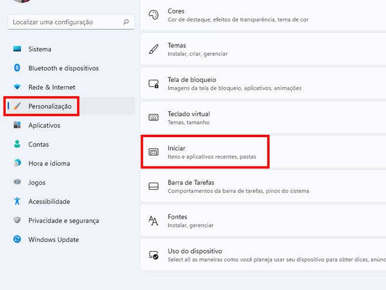This screenshot has height=290, width=386.
Task: Focus the 'Localizar uma configuração' search field
Action: click(71, 22)
